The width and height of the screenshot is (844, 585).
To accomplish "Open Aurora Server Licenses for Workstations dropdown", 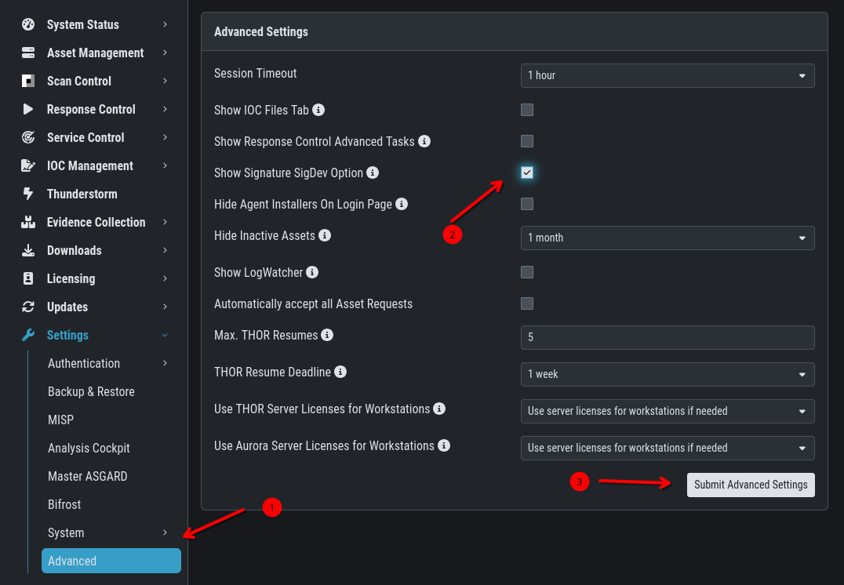I will [668, 448].
